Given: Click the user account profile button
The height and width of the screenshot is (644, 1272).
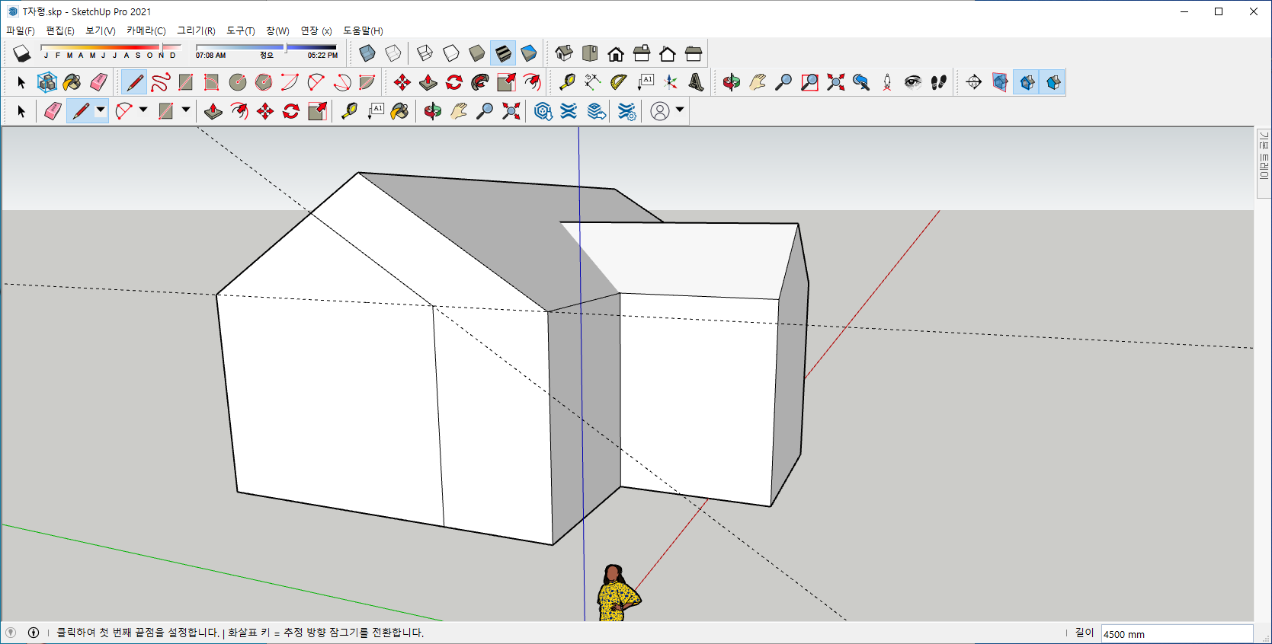Looking at the screenshot, I should click(x=660, y=111).
